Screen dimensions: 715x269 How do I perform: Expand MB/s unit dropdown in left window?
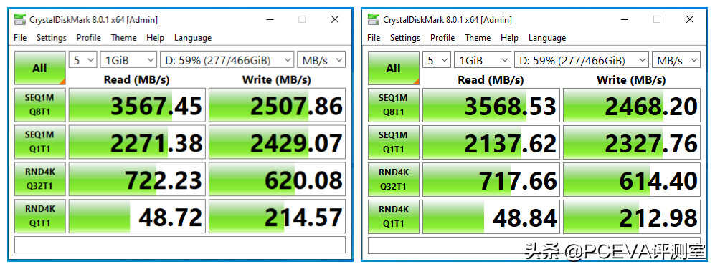click(x=321, y=59)
